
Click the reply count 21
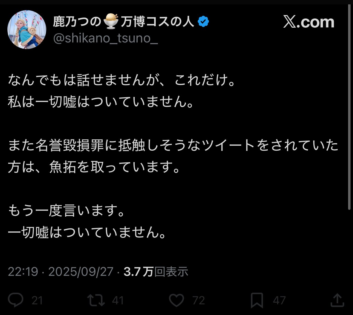(x=37, y=301)
